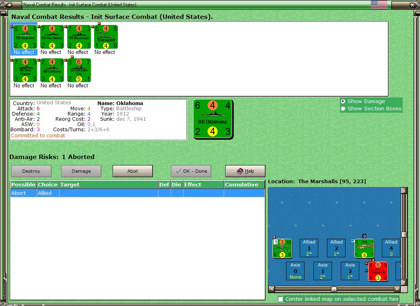Select the Show Section Boxes radio option

click(x=343, y=109)
